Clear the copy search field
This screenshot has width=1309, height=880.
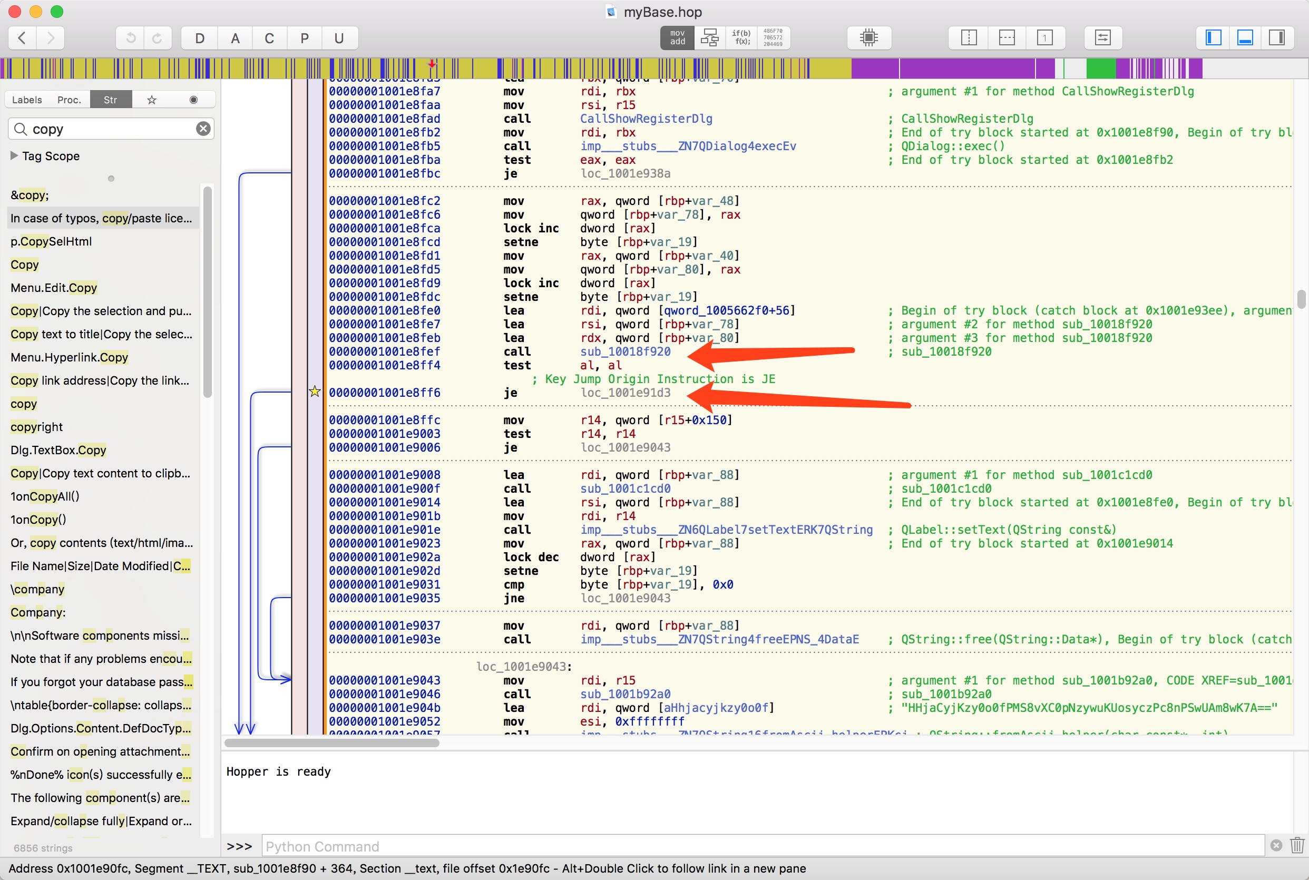203,129
